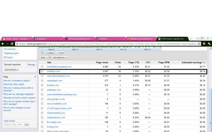Open the techfone.com site link
Image resolution: width=212 pixels, height=132 pixels.
[x=53, y=71]
